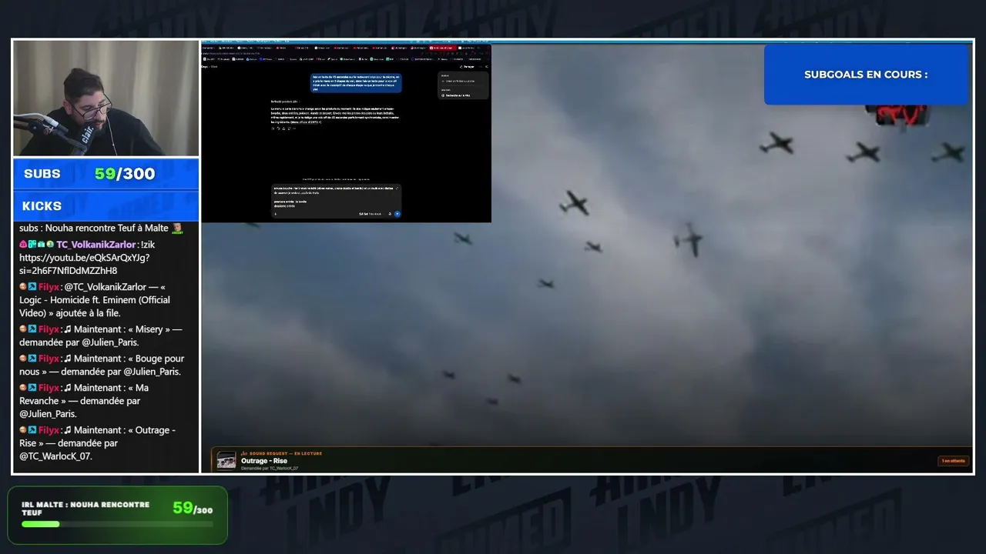Click inside the chat prompt text field
This screenshot has width=986, height=554.
point(335,195)
